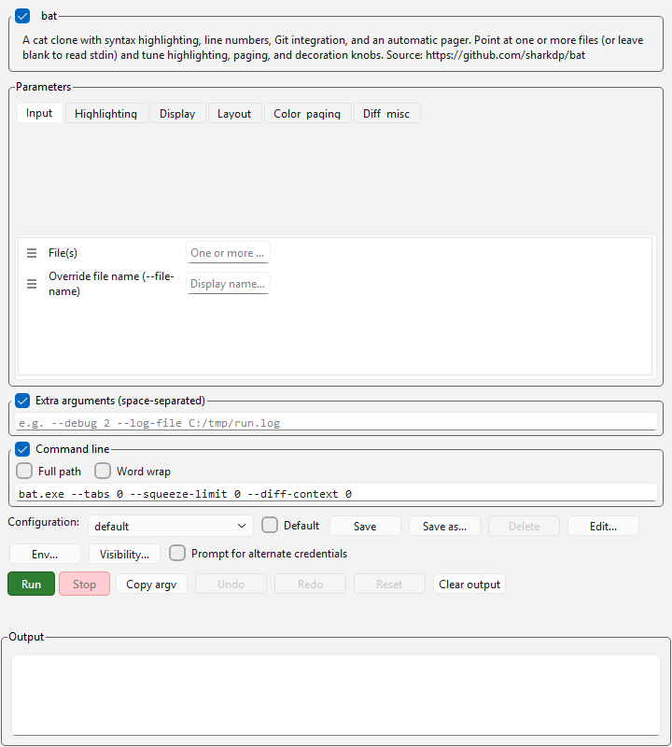Viewport: 672px width, 747px height.
Task: Click the Clear output button
Action: coord(469,585)
